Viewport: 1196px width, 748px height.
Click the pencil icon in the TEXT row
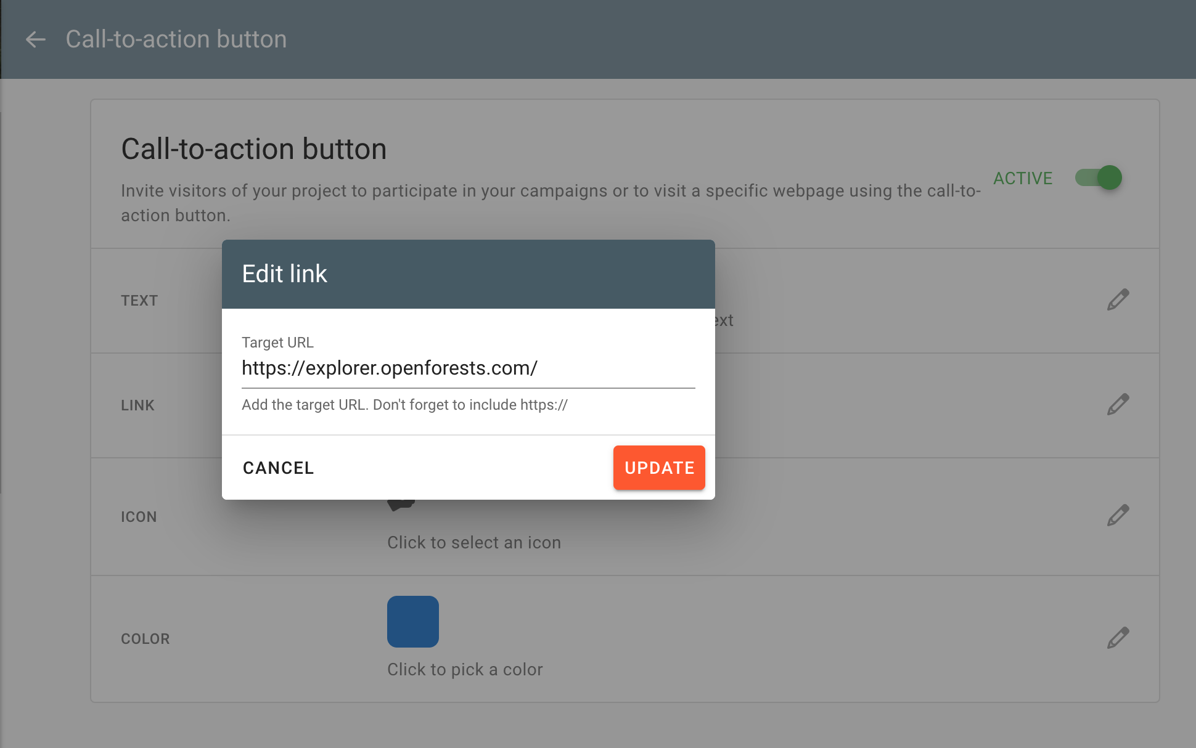(x=1118, y=300)
